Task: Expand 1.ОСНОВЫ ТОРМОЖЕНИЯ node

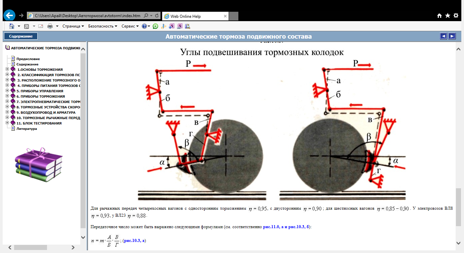Action: point(7,69)
